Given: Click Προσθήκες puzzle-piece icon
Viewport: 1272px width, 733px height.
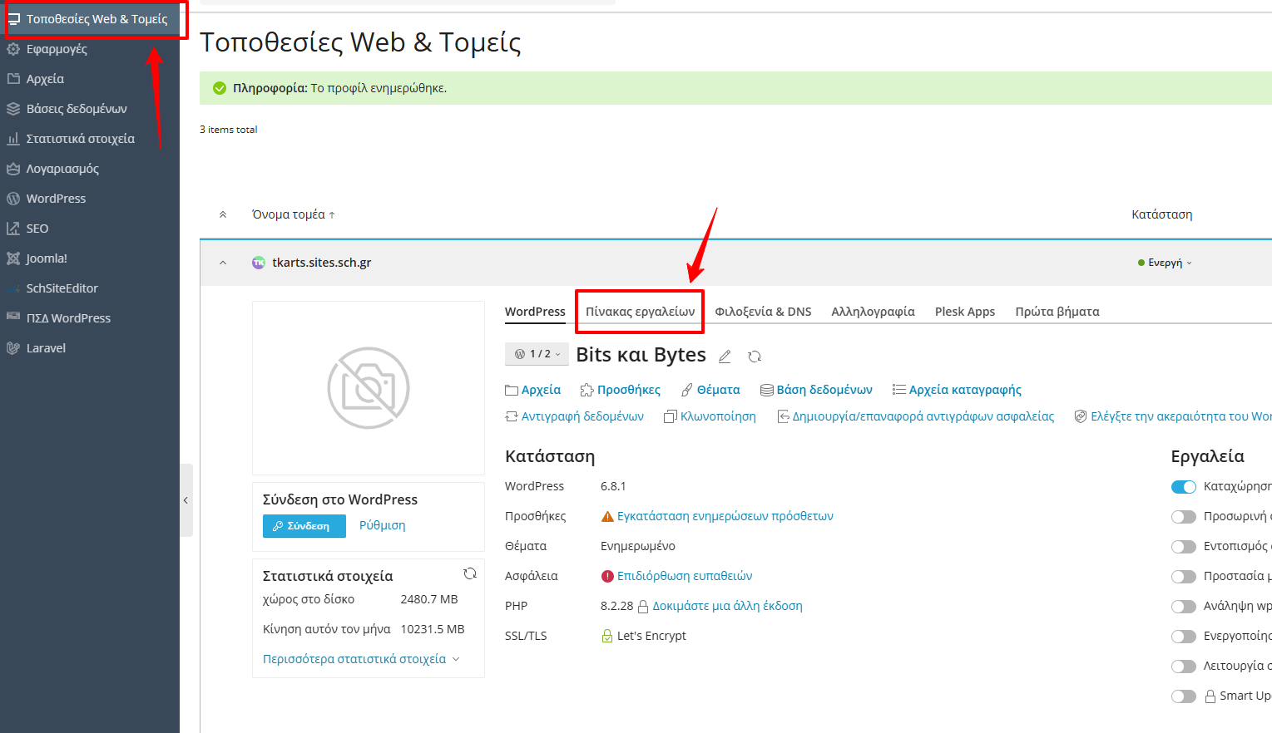Looking at the screenshot, I should click(587, 390).
